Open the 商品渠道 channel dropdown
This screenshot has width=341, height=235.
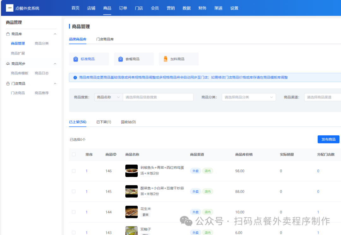click(x=322, y=97)
